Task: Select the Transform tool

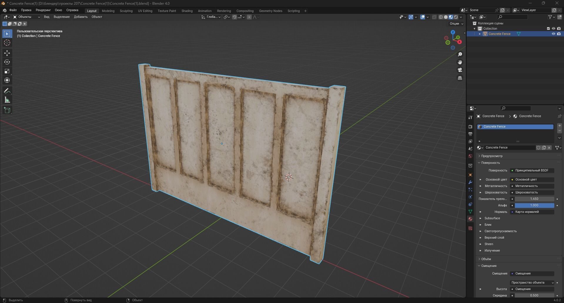Action: click(x=7, y=80)
